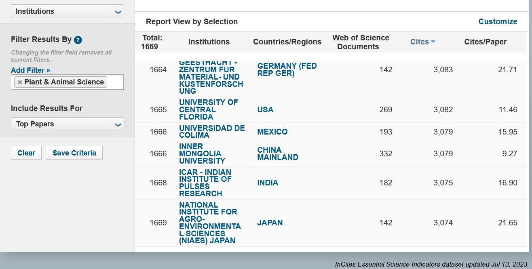
Task: Click the JAPAN country link
Action: pyautogui.click(x=270, y=223)
